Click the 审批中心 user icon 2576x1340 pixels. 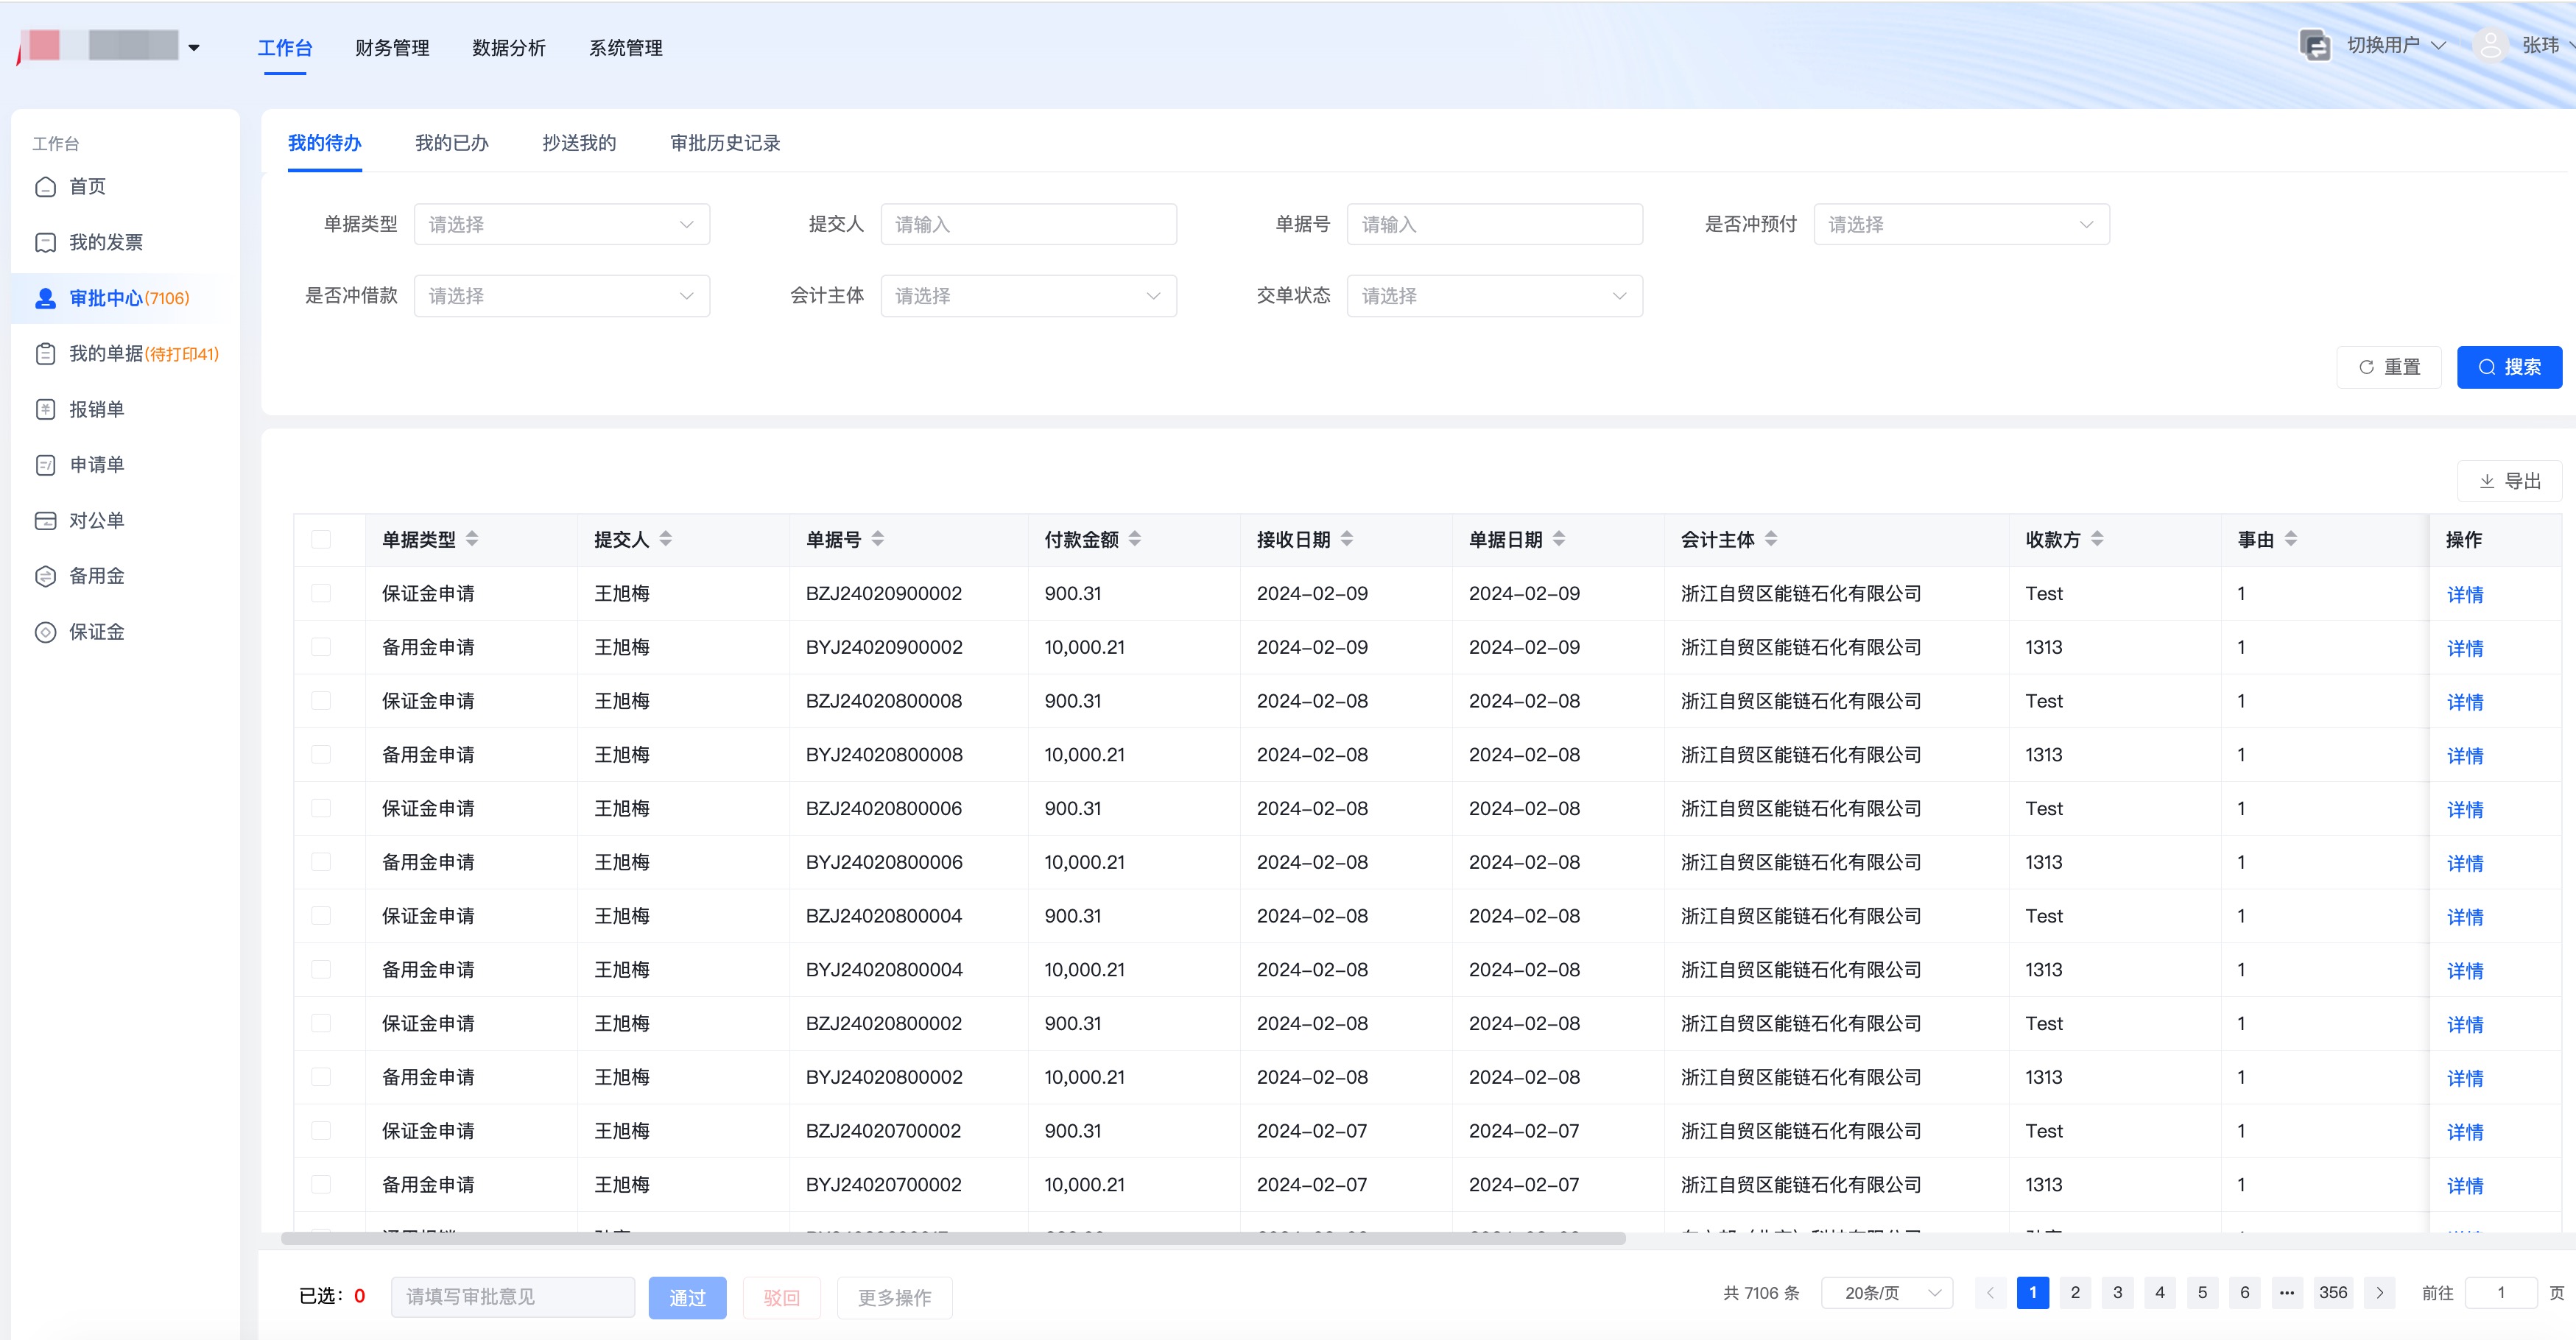[x=45, y=298]
